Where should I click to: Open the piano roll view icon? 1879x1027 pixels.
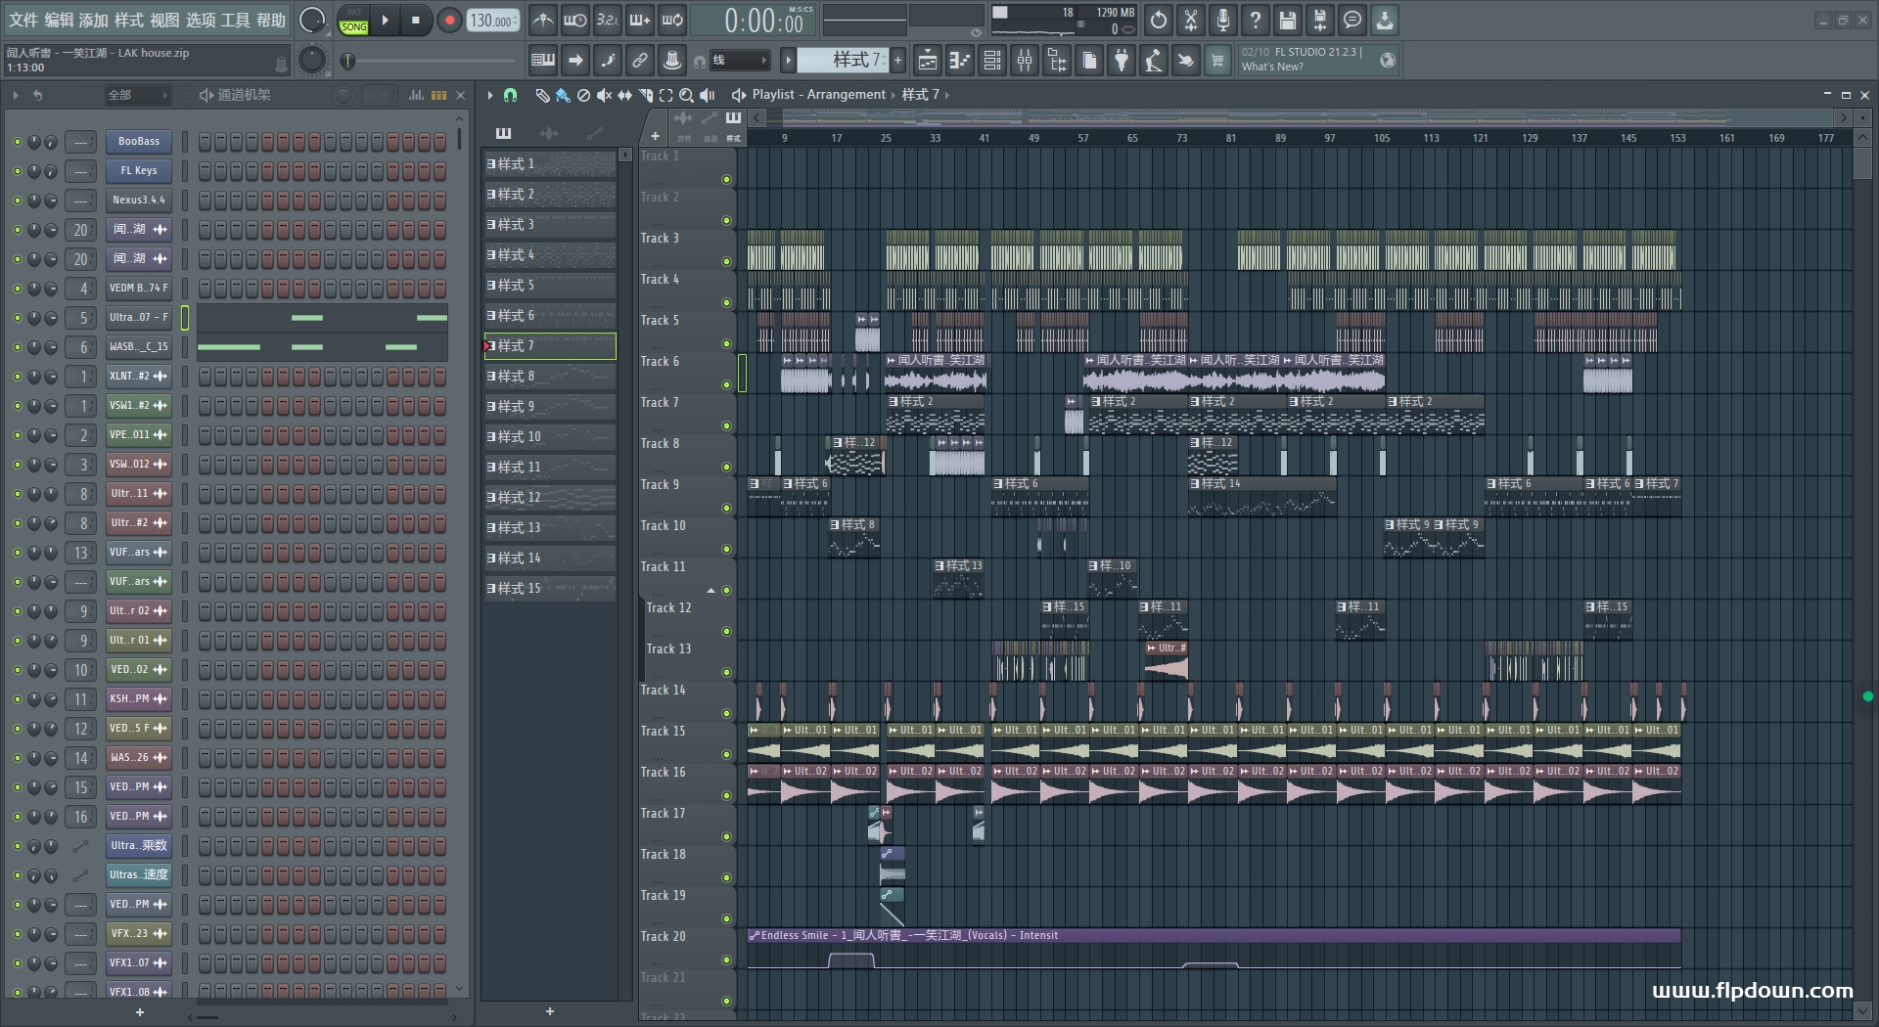(959, 61)
